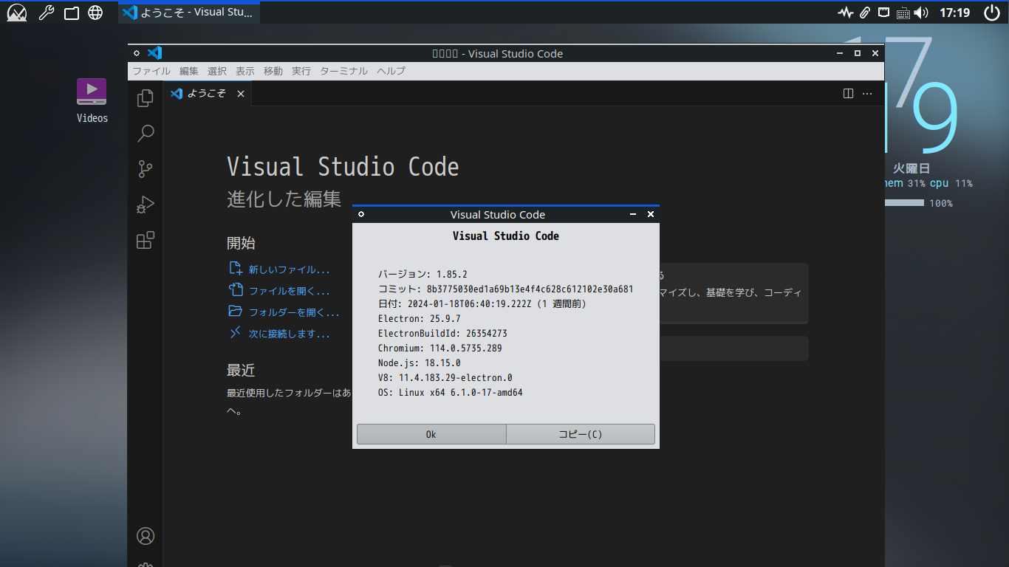
Task: Click the display tray icon
Action: click(883, 13)
